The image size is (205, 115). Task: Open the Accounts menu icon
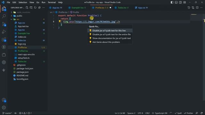(x=4, y=100)
